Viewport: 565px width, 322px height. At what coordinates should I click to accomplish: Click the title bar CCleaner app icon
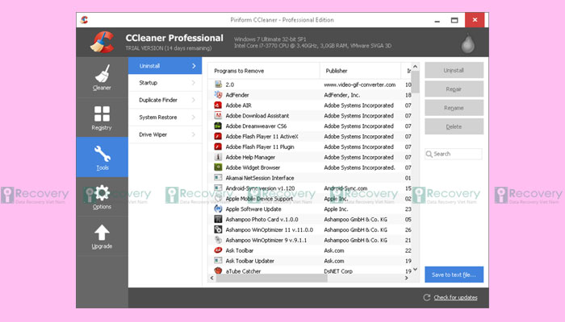[x=84, y=20]
